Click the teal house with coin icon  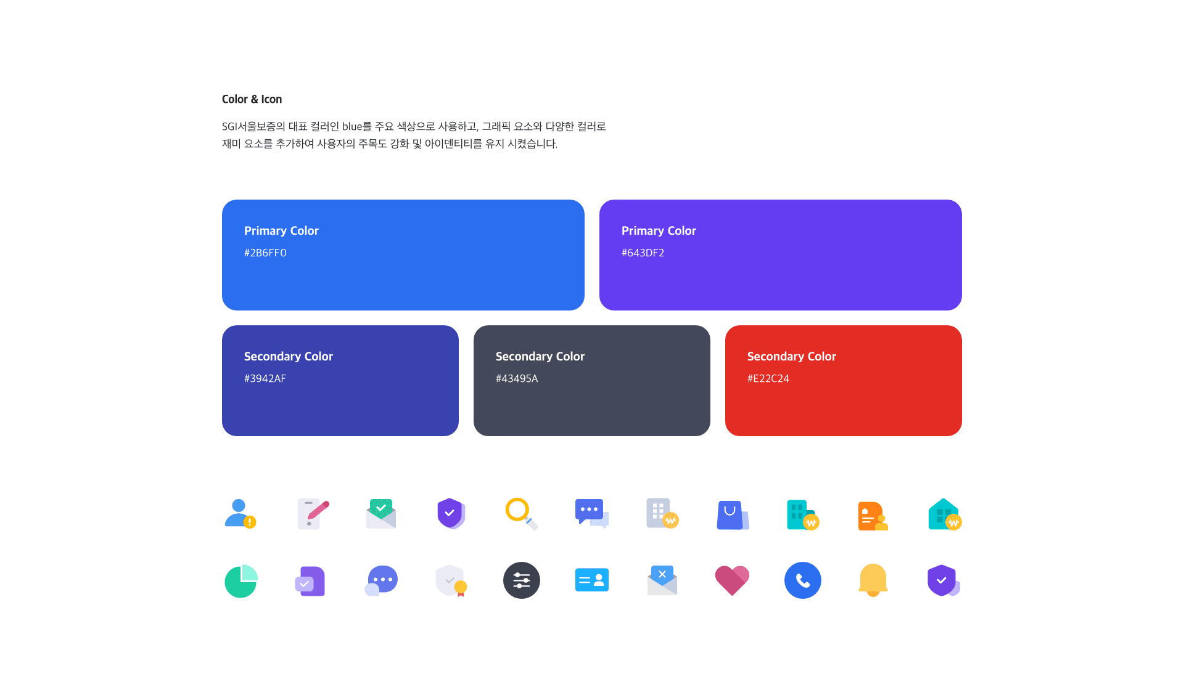tap(944, 515)
